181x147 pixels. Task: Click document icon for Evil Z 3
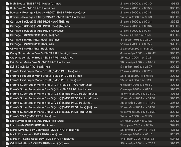click(x=7, y=67)
